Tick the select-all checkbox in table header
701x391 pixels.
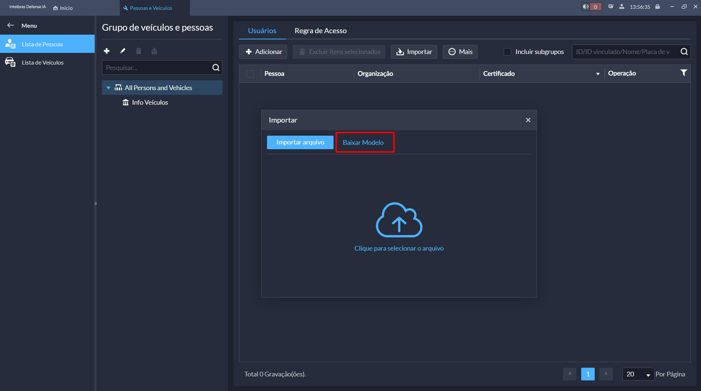point(250,74)
